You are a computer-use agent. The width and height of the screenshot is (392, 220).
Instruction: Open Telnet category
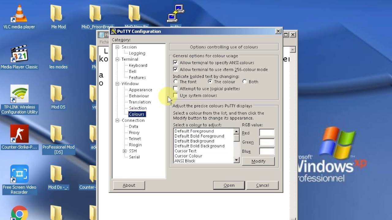coord(135,139)
